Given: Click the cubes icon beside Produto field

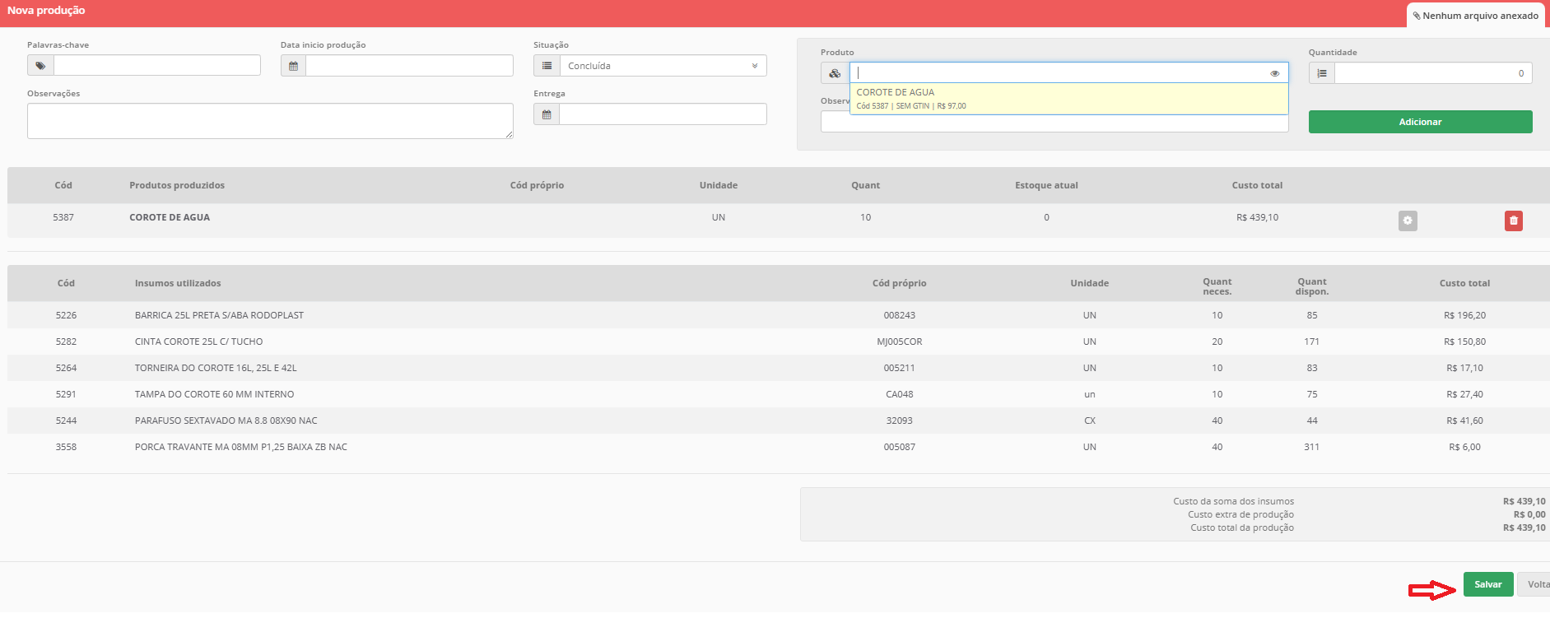Looking at the screenshot, I should point(835,73).
